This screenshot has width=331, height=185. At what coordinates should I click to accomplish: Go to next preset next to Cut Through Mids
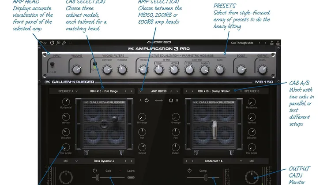pyautogui.click(x=265, y=43)
